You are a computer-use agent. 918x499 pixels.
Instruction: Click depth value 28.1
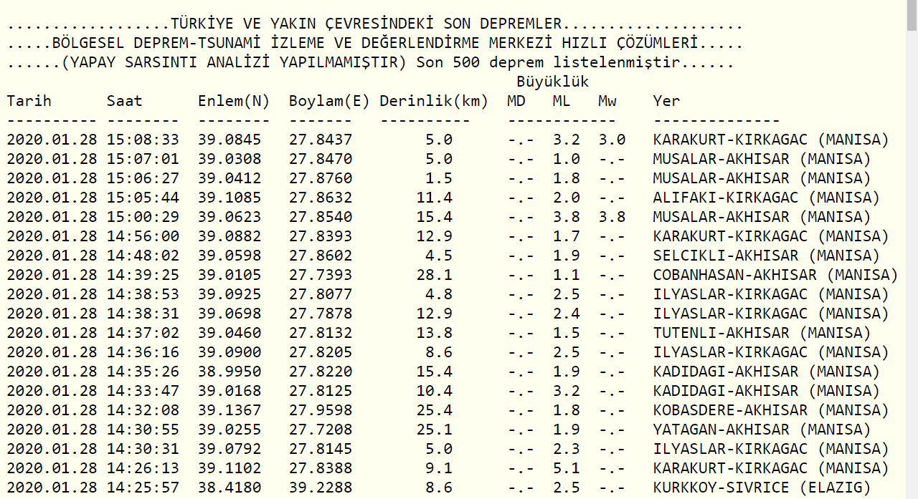pyautogui.click(x=434, y=275)
